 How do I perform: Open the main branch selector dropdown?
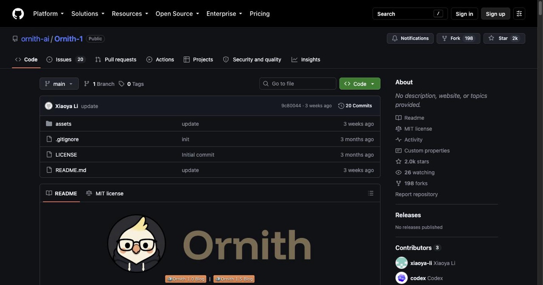[x=59, y=83]
